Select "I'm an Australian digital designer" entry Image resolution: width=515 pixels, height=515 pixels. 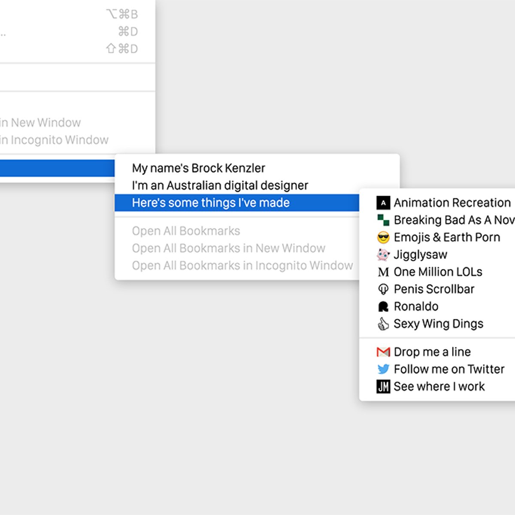[x=220, y=185]
